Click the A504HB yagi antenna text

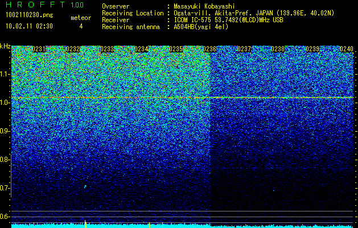(x=201, y=27)
